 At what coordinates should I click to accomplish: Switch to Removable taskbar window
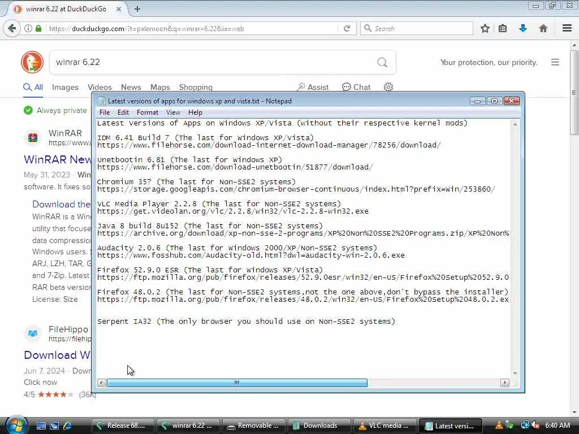[x=254, y=426]
